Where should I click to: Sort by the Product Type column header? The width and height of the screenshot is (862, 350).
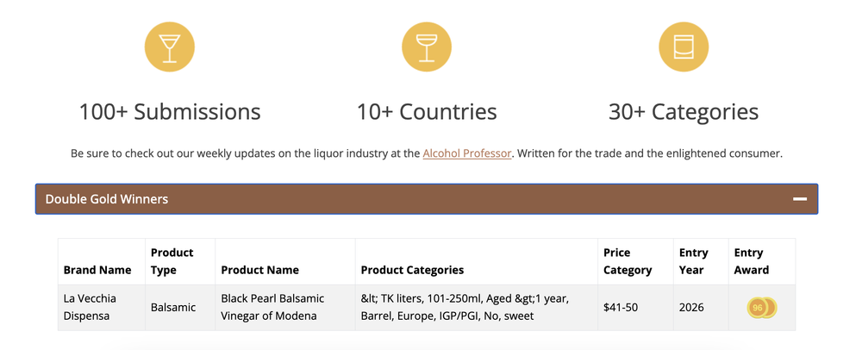tap(172, 261)
